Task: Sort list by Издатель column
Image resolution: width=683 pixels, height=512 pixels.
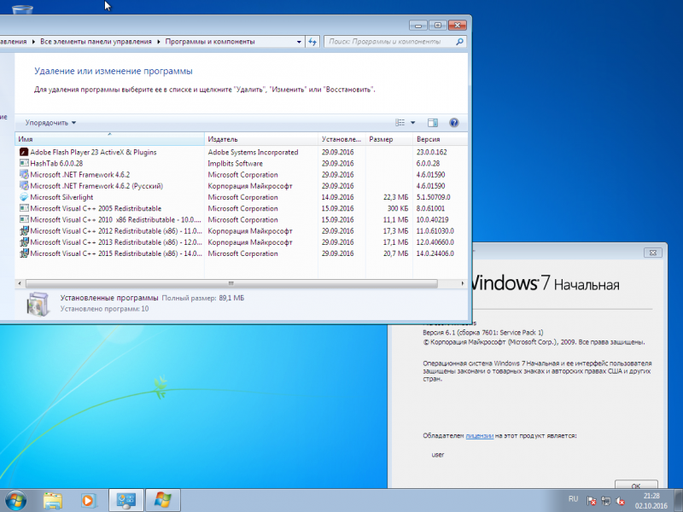Action: (261, 139)
